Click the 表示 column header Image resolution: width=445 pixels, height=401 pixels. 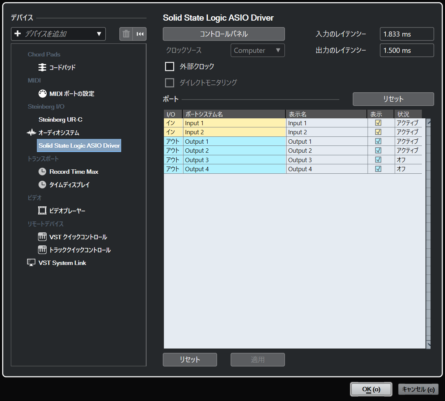click(x=381, y=114)
